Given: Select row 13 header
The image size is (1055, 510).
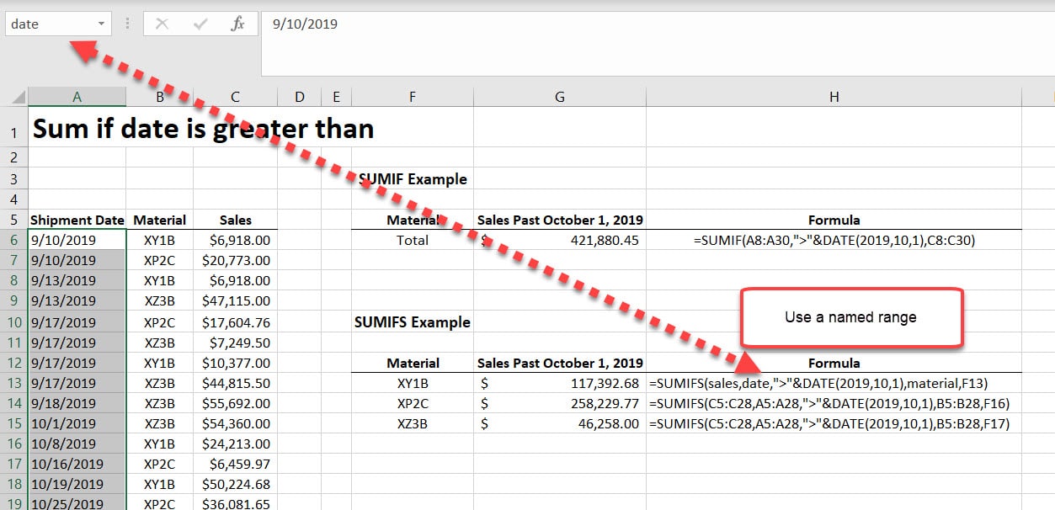Looking at the screenshot, I should point(13,383).
